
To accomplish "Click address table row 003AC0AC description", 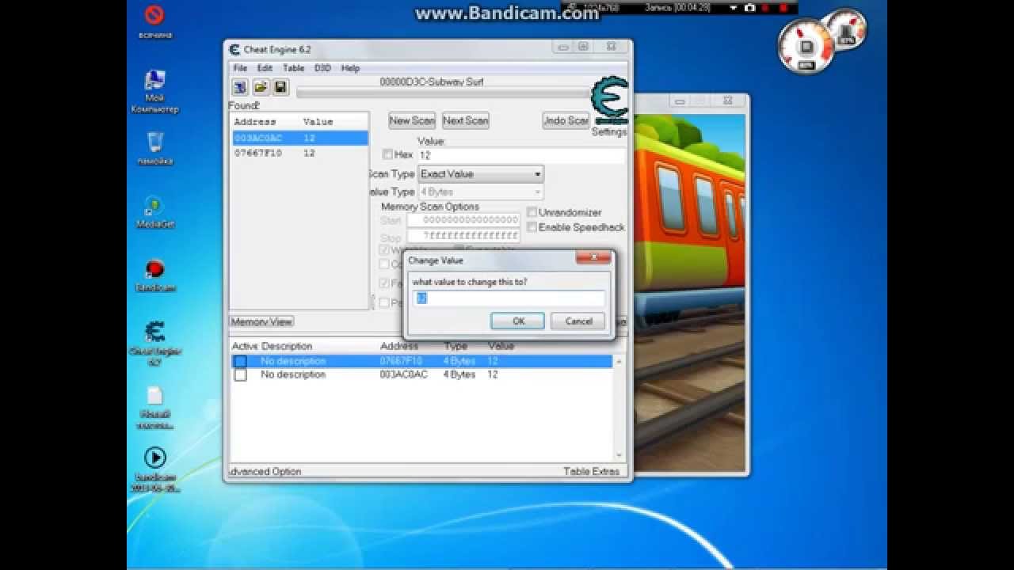I will [293, 374].
